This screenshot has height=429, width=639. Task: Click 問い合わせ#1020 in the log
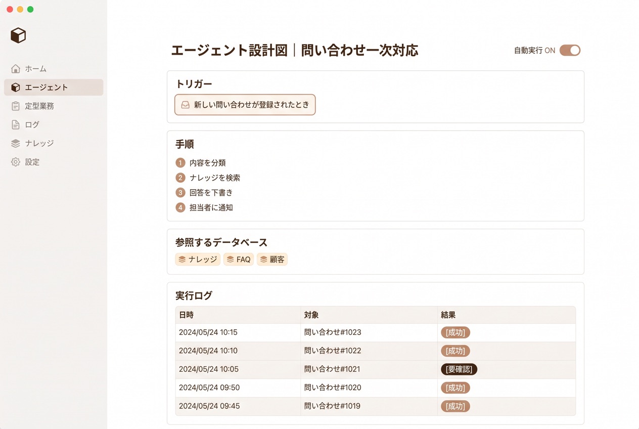coord(333,388)
